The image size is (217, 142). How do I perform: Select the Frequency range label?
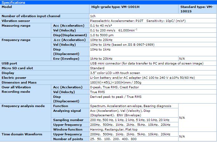[16, 40]
